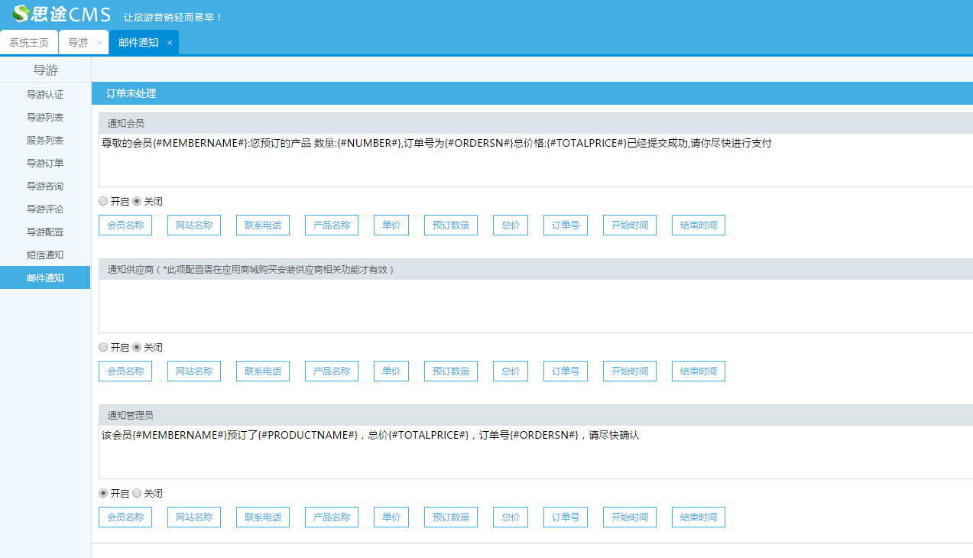The height and width of the screenshot is (558, 973).
Task: Enable 开启 for 通知会员 notification
Action: coord(103,202)
